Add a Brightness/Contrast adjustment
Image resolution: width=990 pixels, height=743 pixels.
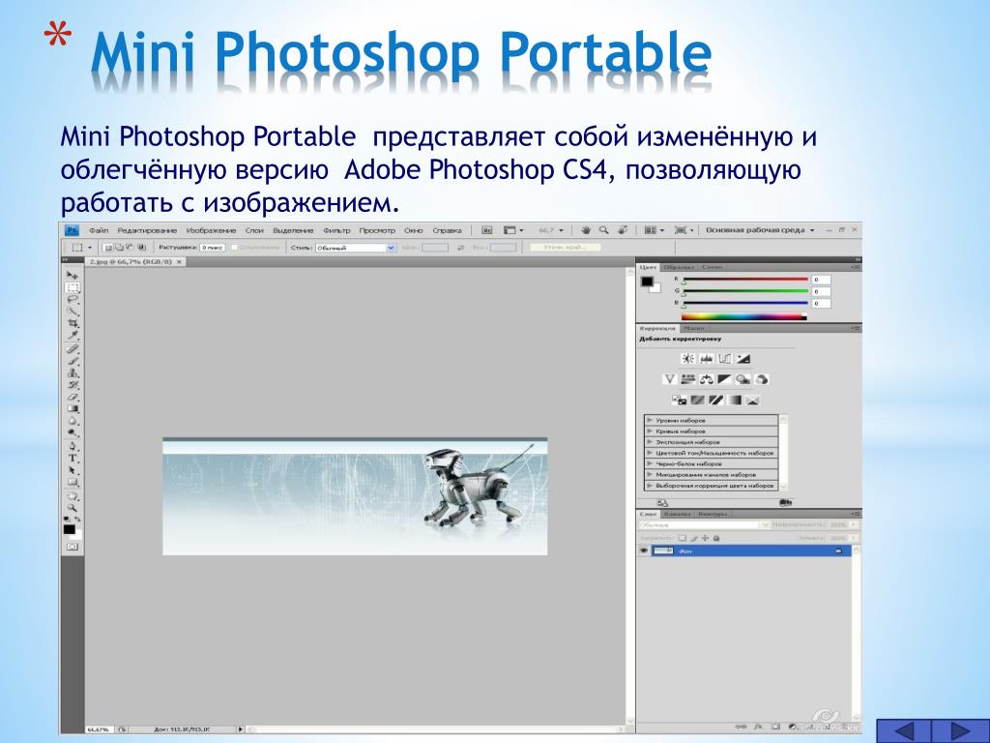(687, 359)
